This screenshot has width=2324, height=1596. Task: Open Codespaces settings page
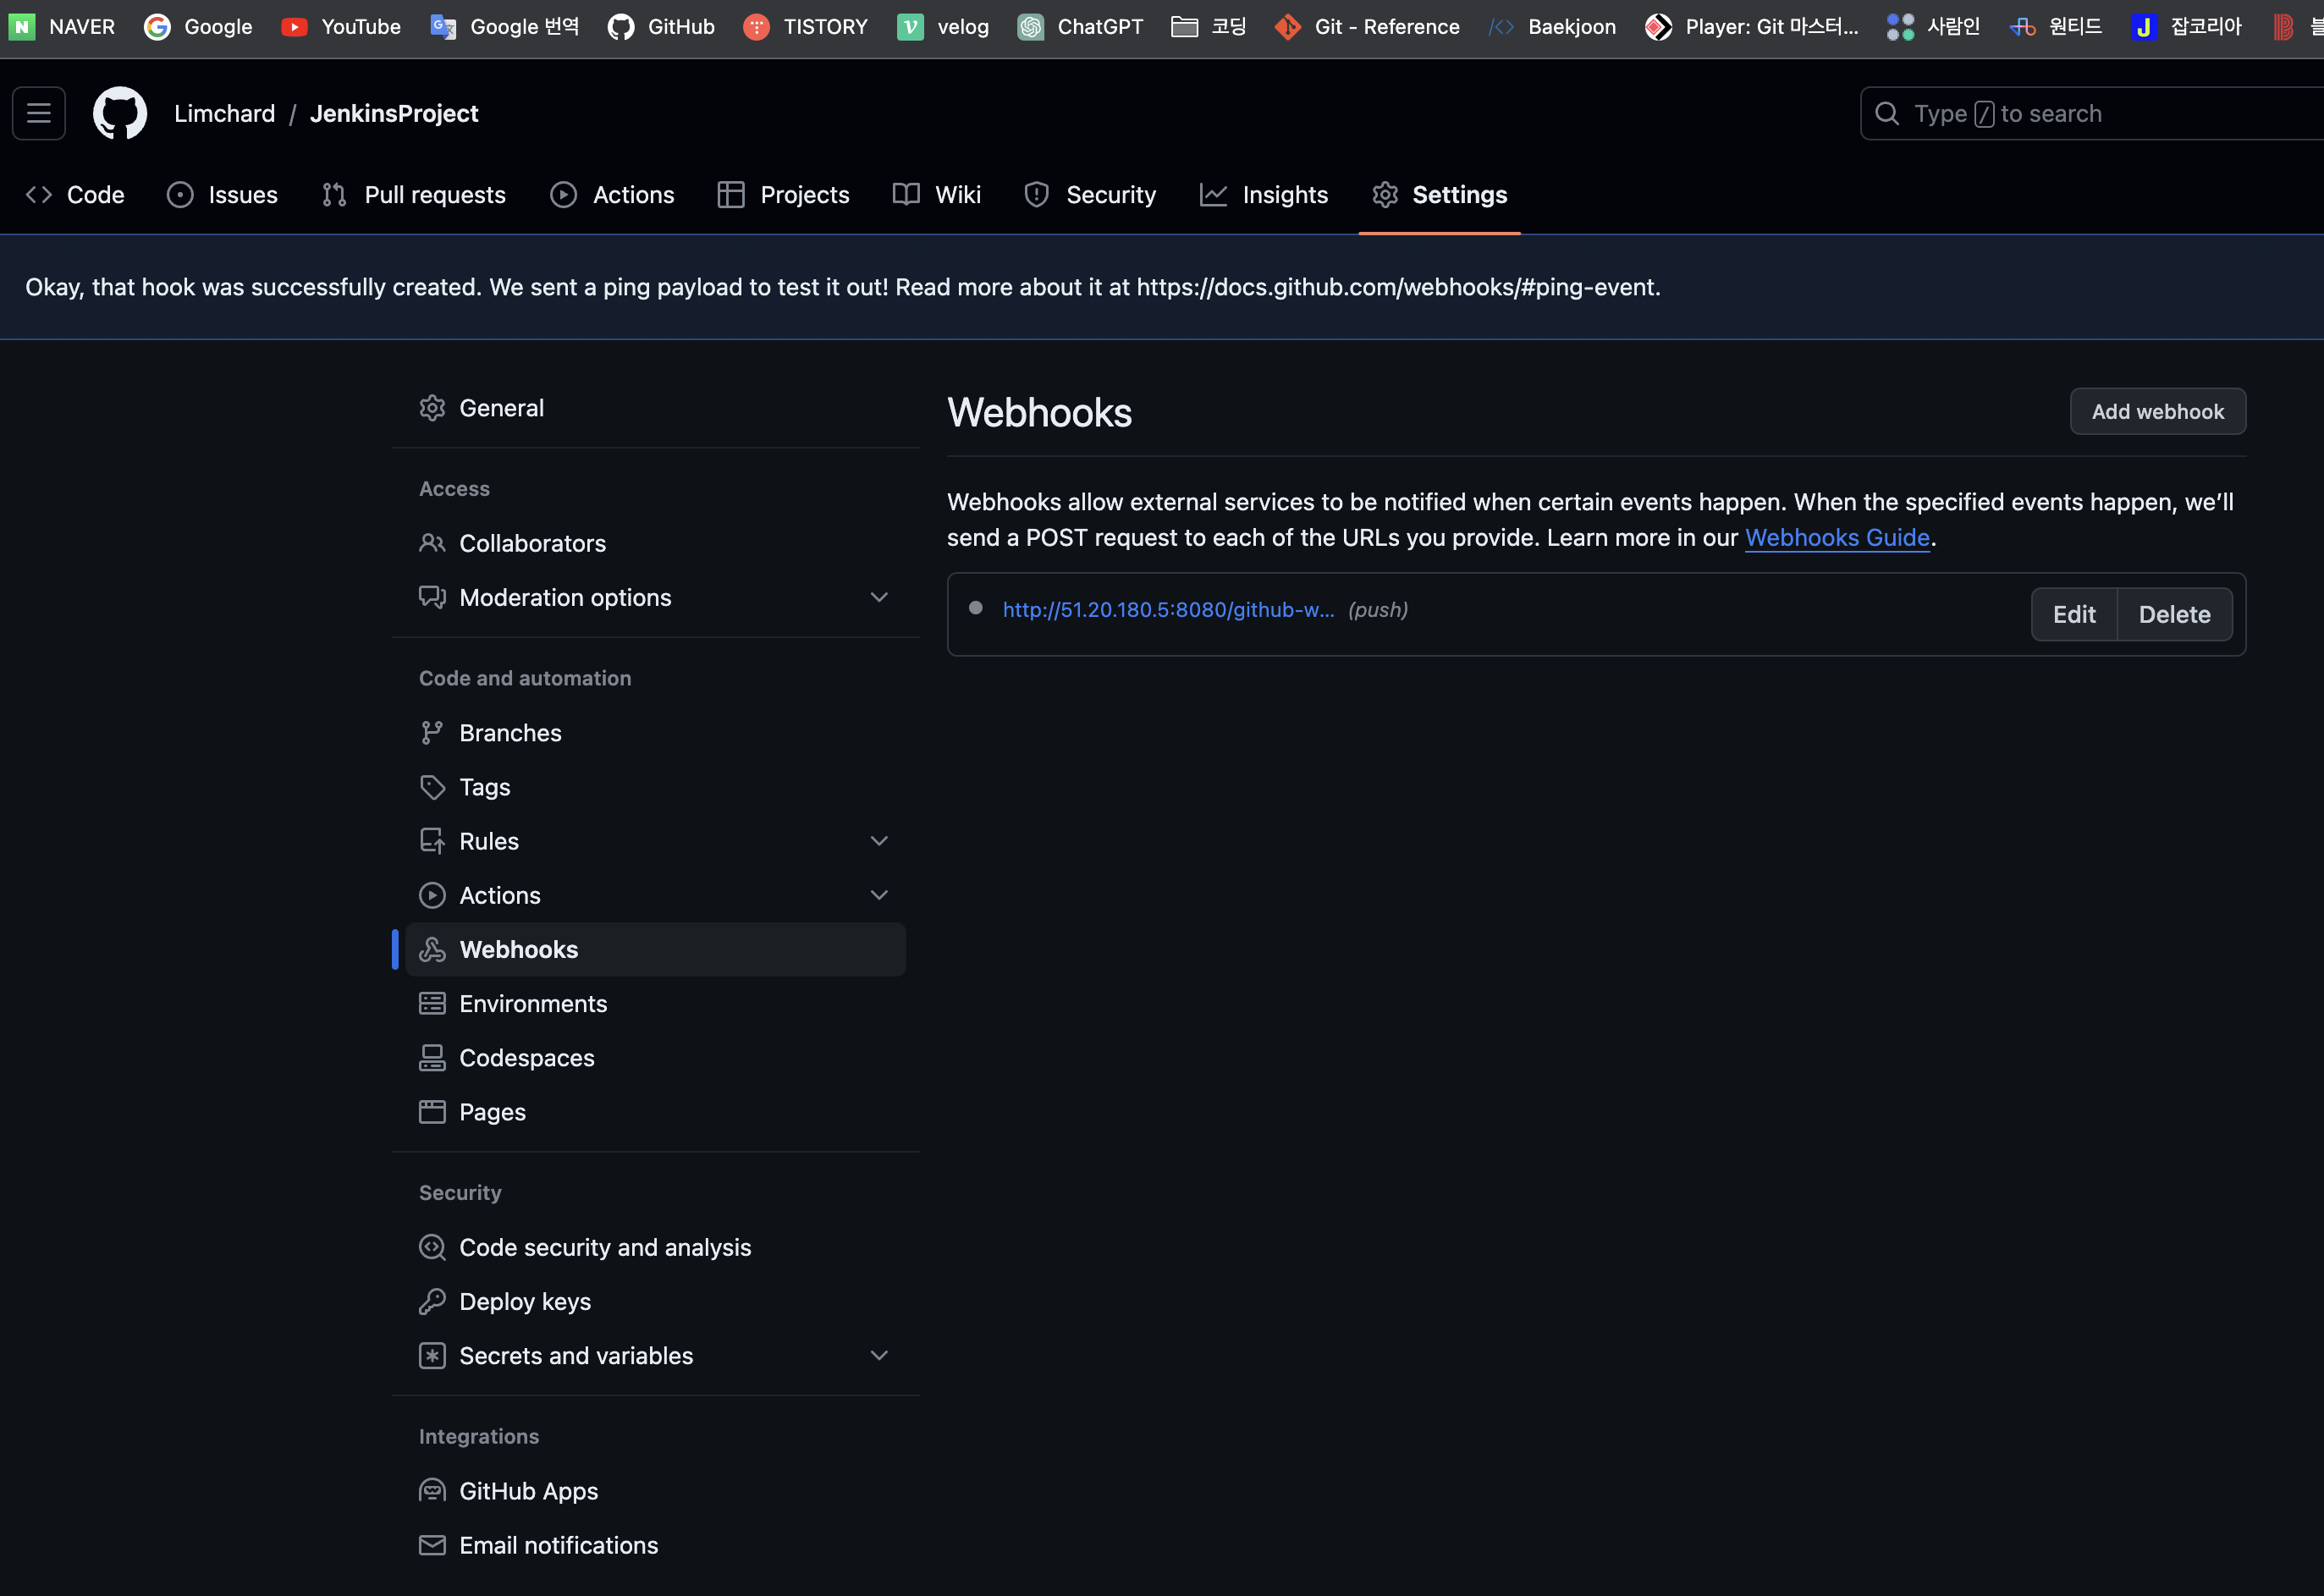coord(526,1057)
